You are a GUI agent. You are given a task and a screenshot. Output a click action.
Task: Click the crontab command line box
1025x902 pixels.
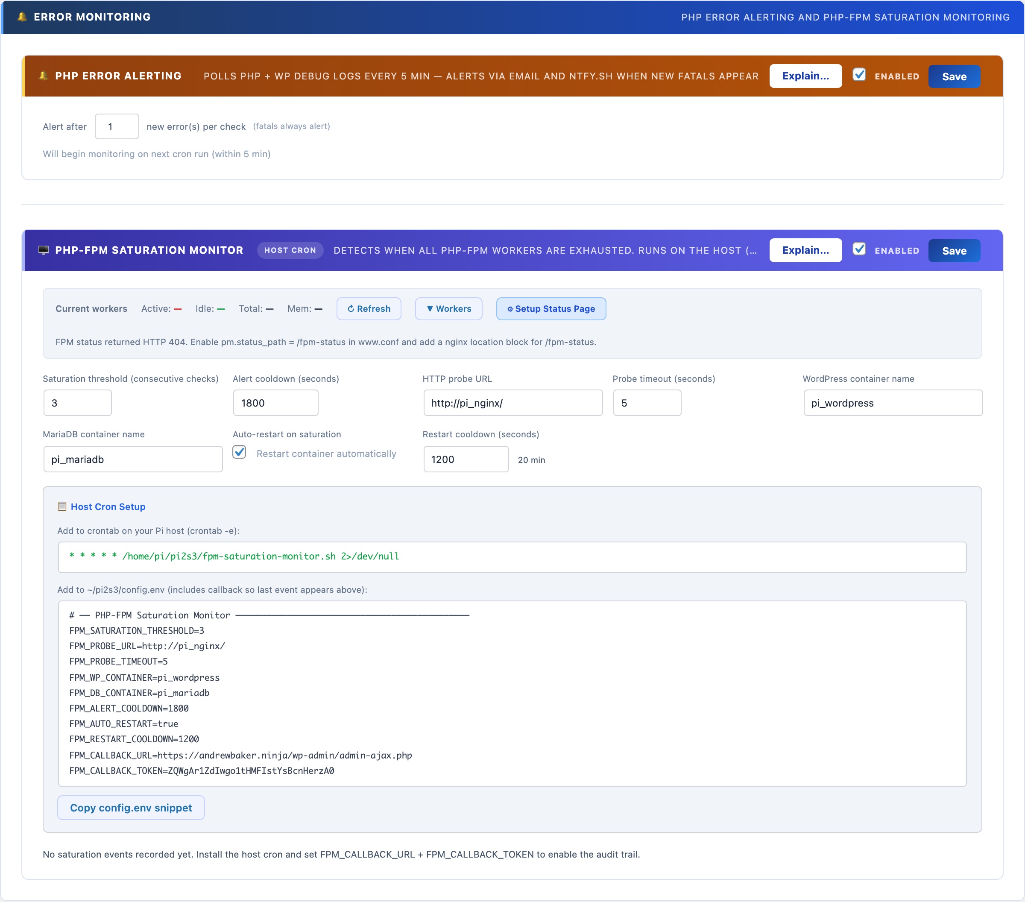point(512,556)
